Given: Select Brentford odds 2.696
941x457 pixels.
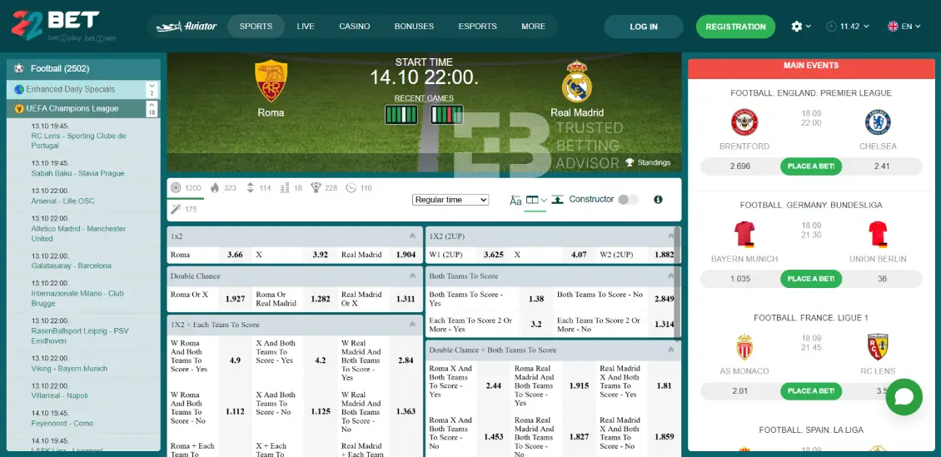Looking at the screenshot, I should pos(740,166).
